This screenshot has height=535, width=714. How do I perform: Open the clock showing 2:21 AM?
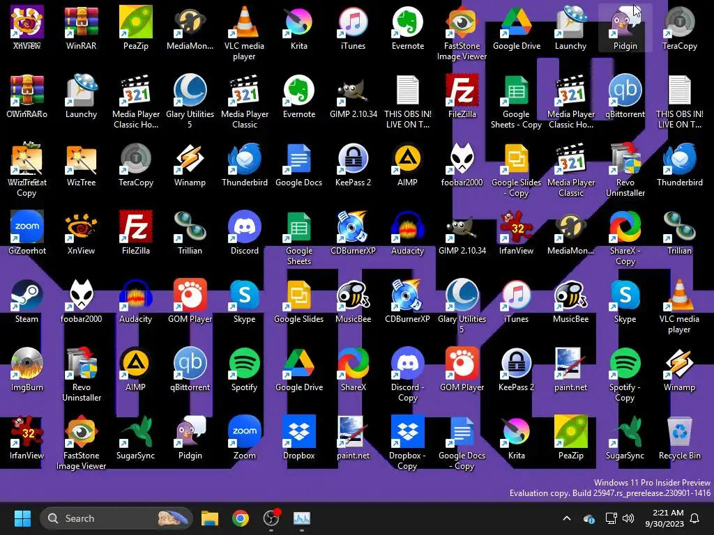click(x=664, y=518)
